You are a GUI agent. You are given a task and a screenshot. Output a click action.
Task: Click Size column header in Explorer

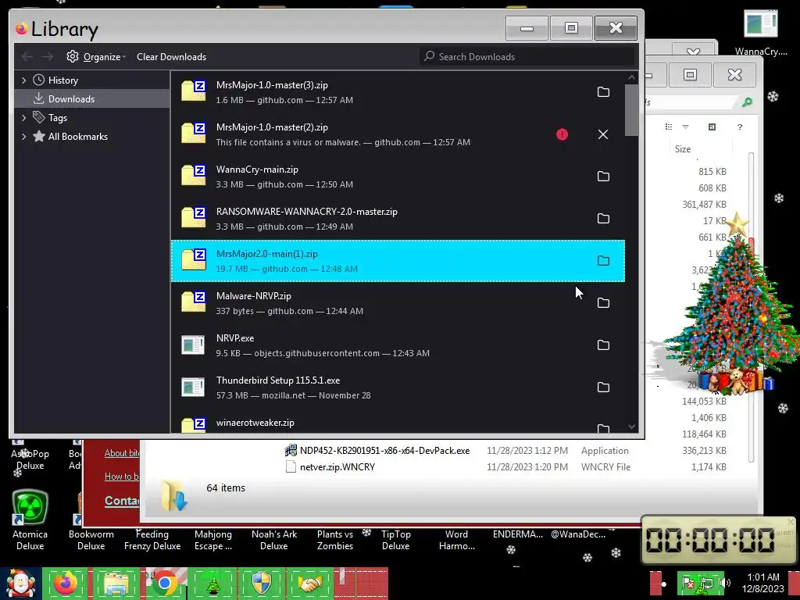click(x=683, y=149)
